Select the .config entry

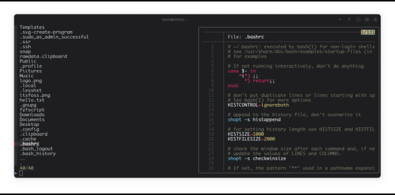pyautogui.click(x=29, y=129)
